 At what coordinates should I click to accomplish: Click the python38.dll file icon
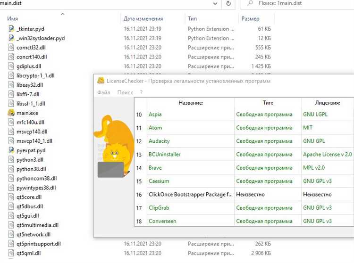point(11,169)
